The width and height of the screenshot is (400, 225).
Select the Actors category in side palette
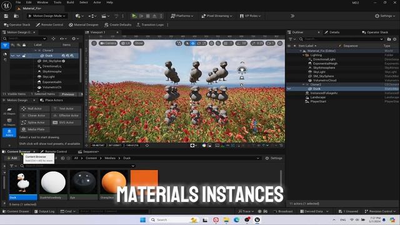point(9,132)
